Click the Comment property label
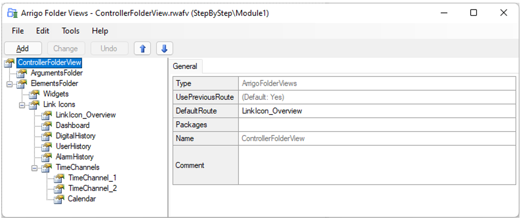The height and width of the screenshot is (220, 524). 205,165
